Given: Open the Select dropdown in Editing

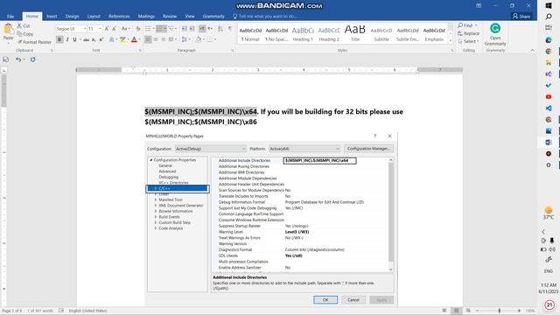Looking at the screenshot, I should (x=468, y=41).
